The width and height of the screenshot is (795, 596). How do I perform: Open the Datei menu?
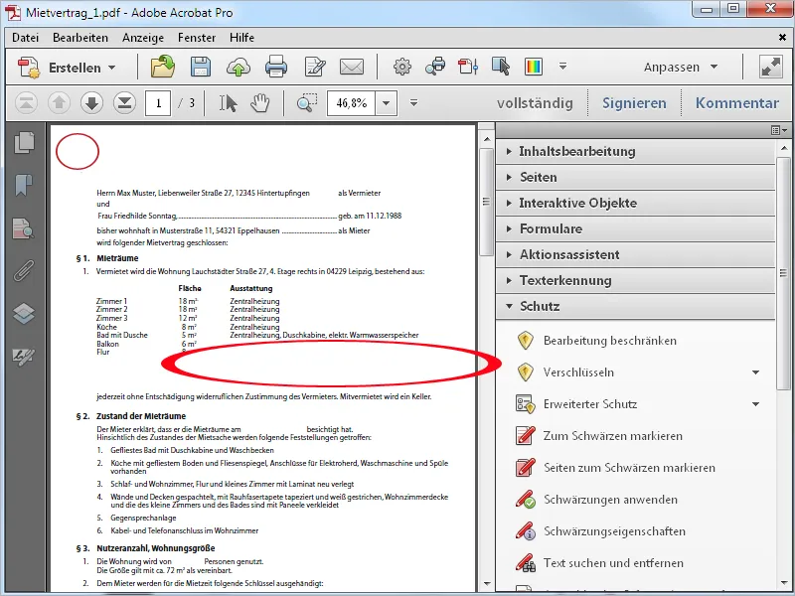click(26, 38)
